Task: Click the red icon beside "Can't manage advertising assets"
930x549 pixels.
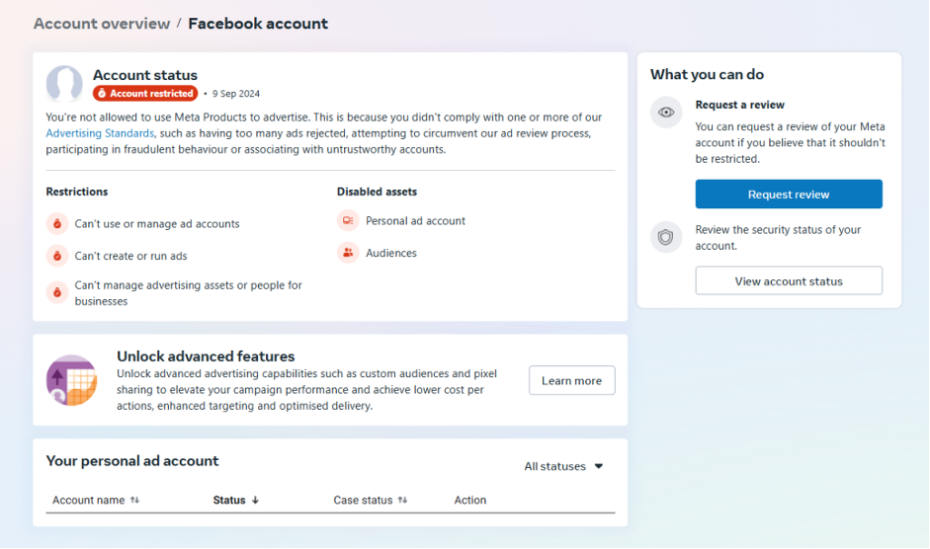Action: pyautogui.click(x=57, y=292)
